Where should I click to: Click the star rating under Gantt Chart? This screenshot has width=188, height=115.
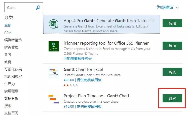point(71,85)
